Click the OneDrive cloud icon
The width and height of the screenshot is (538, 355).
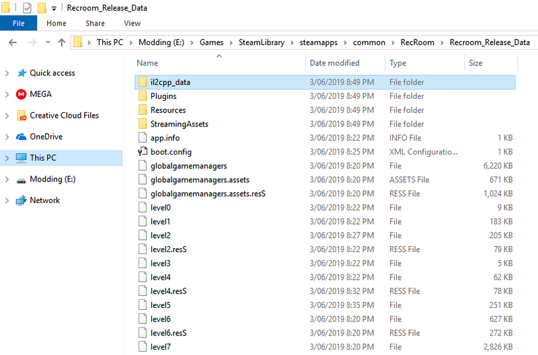coord(22,136)
